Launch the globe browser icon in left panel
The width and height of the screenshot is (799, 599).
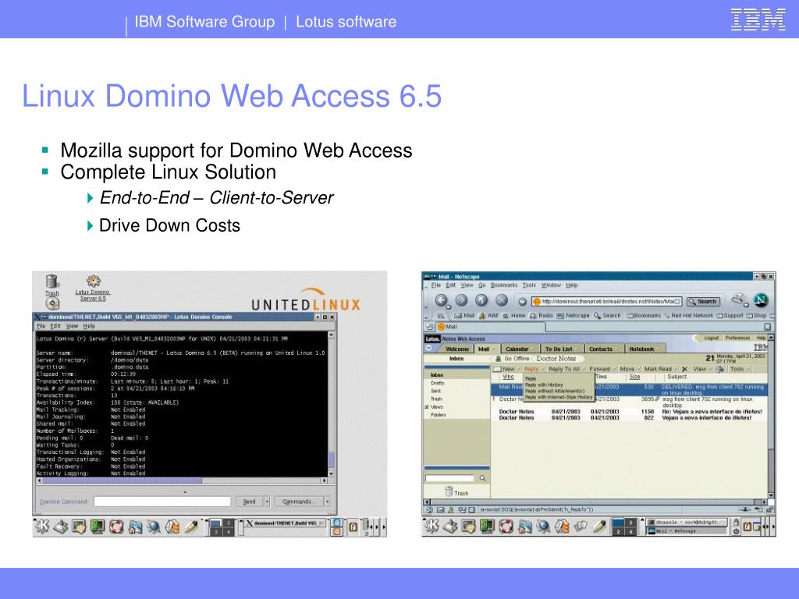154,526
